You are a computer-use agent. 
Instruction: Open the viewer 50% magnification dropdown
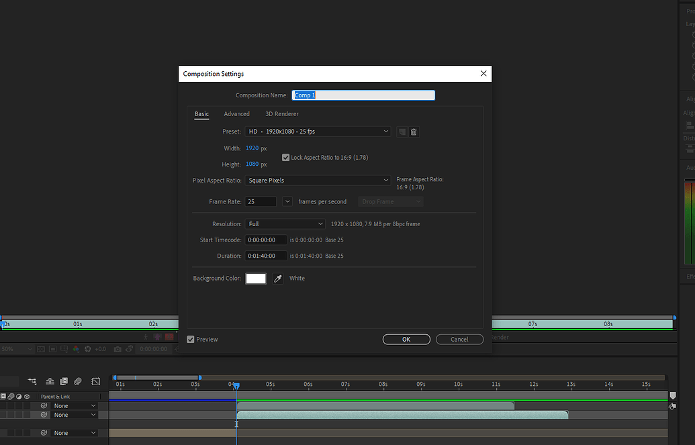click(x=17, y=349)
